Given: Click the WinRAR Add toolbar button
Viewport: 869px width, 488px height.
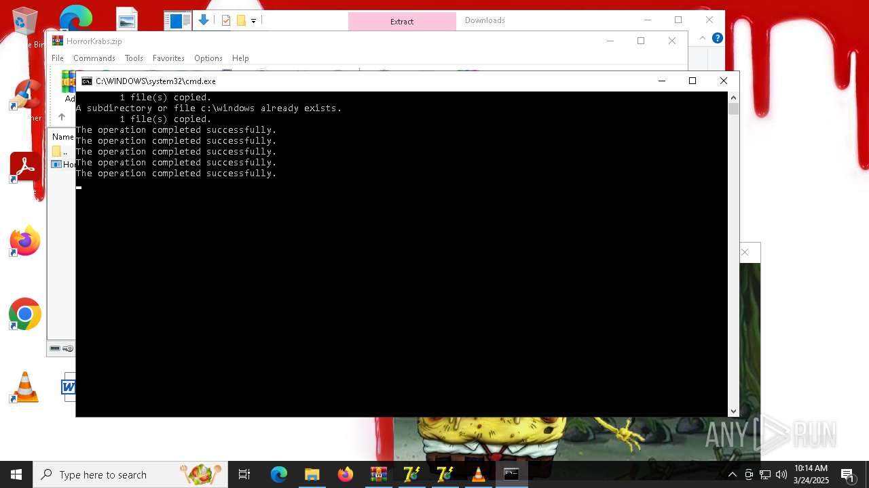Looking at the screenshot, I should pos(69,86).
